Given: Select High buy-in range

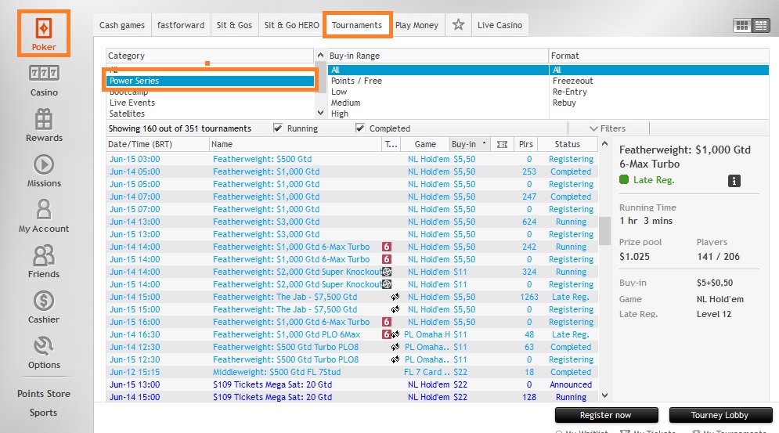Looking at the screenshot, I should [x=438, y=114].
